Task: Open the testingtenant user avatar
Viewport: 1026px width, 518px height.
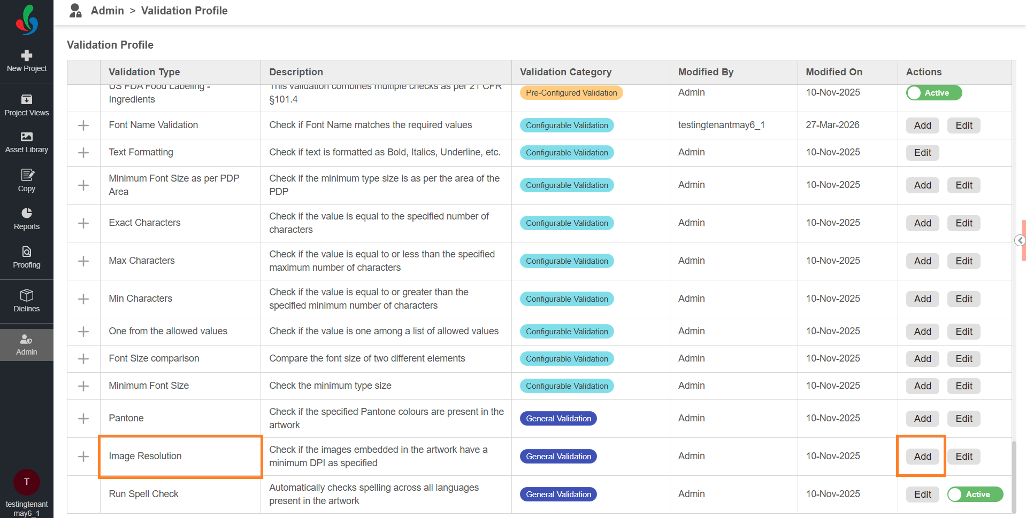Action: 27,482
